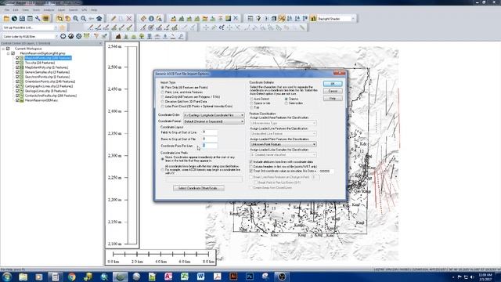Select the Pan hand tool

(x=68, y=19)
